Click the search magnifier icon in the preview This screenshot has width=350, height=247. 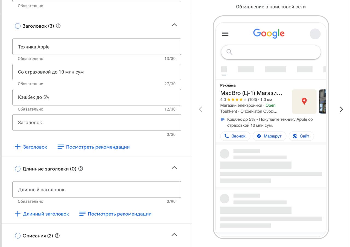point(229,52)
